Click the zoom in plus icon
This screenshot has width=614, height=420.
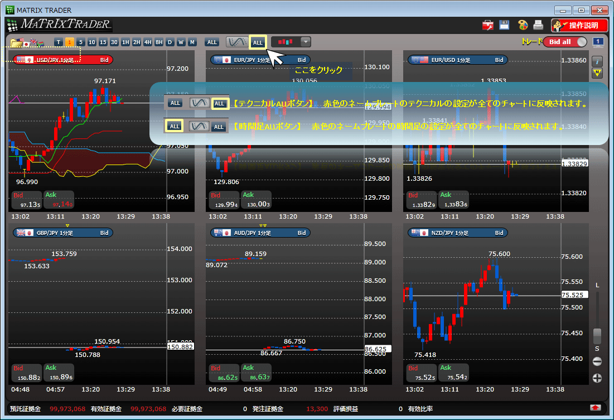[x=597, y=378]
